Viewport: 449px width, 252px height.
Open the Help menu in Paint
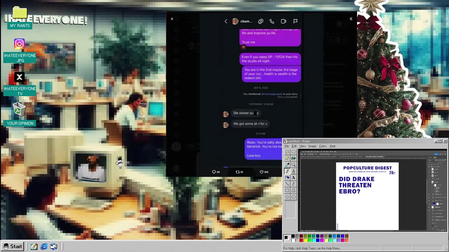[x=333, y=146]
